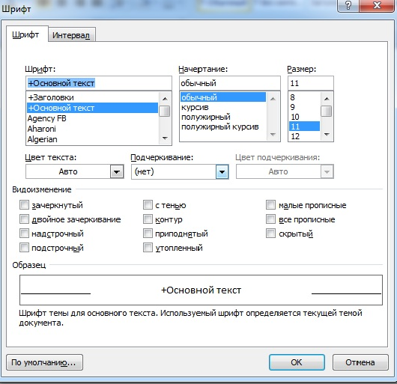This screenshot has width=397, height=384.
Task: Click style list scroll-up arrow
Action: pos(273,98)
